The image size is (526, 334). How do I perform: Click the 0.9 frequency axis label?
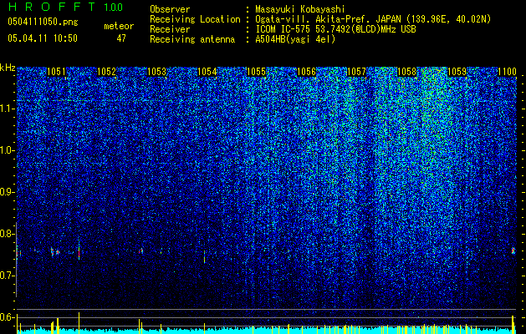(7, 192)
